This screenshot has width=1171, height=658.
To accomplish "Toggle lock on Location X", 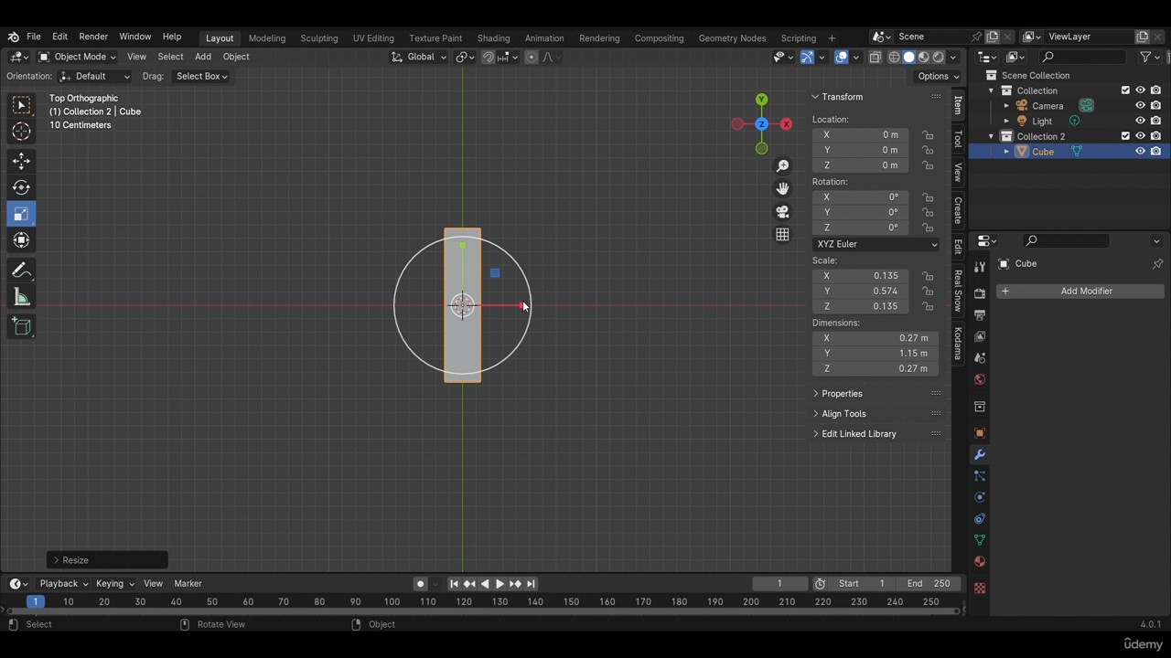I will click(x=928, y=135).
